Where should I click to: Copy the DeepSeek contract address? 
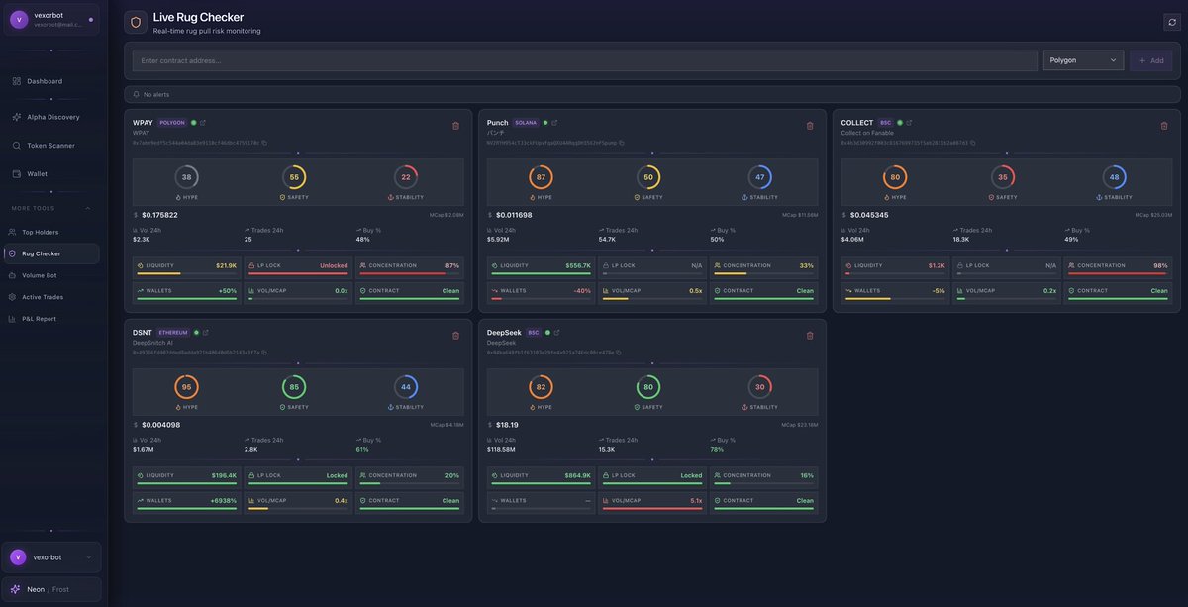619,353
